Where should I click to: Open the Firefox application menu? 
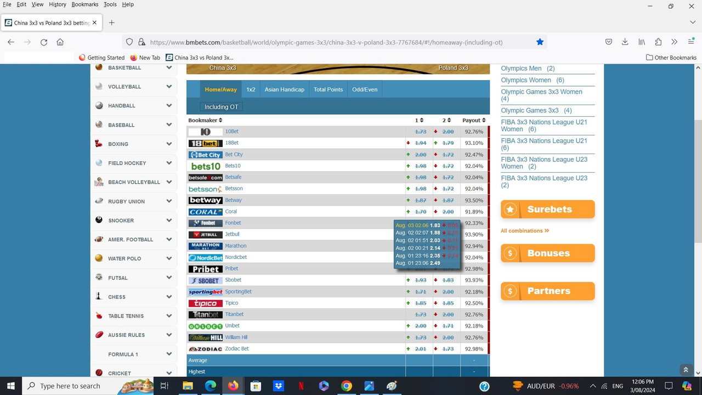click(x=691, y=42)
